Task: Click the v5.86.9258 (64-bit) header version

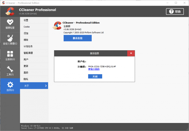Action: pos(28,14)
